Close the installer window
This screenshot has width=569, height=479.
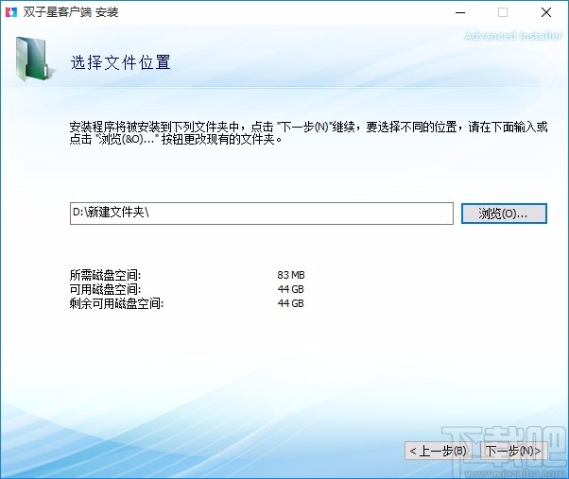(546, 12)
